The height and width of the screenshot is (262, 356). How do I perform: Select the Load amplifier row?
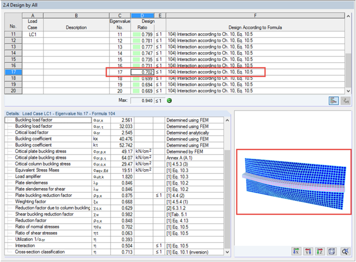coord(114,176)
